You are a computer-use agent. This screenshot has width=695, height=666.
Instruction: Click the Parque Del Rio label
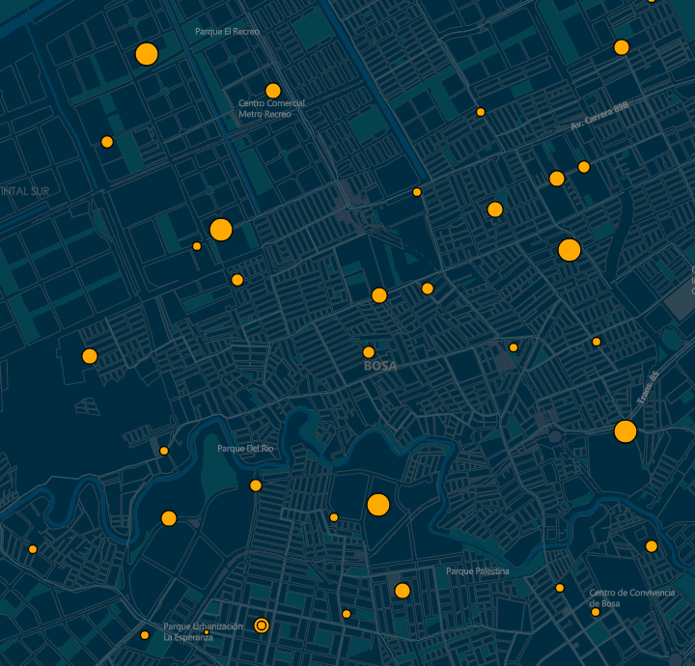tap(246, 449)
